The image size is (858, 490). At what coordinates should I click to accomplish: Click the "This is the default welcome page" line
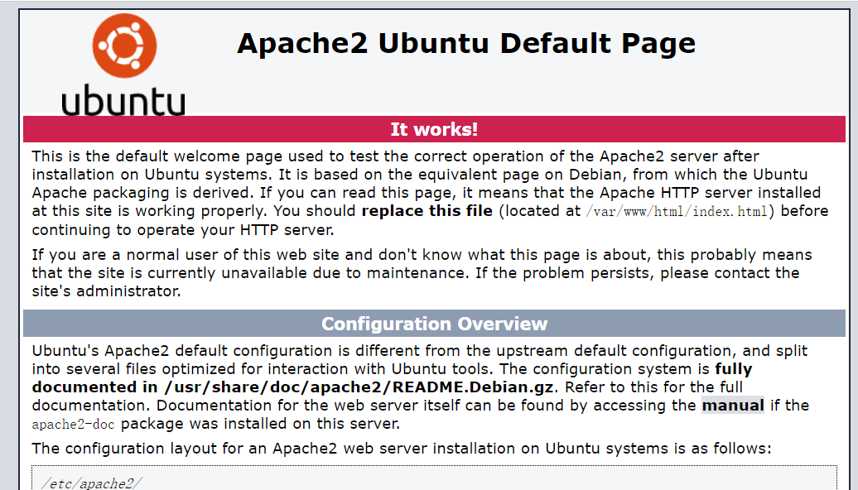pyautogui.click(x=395, y=156)
